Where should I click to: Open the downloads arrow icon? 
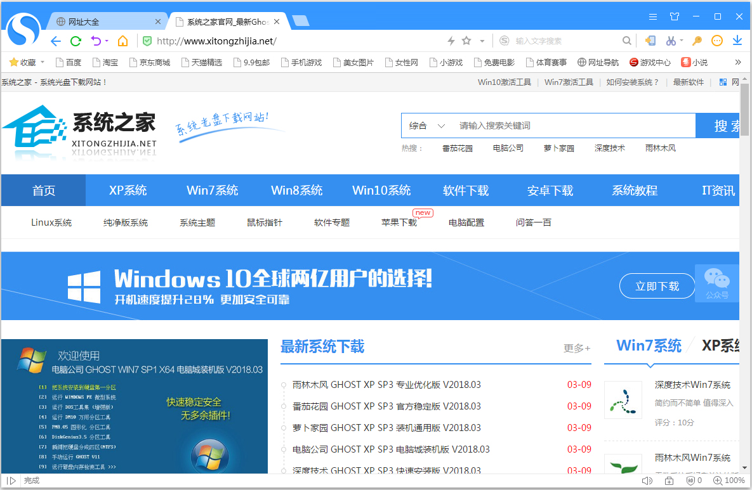pos(737,41)
